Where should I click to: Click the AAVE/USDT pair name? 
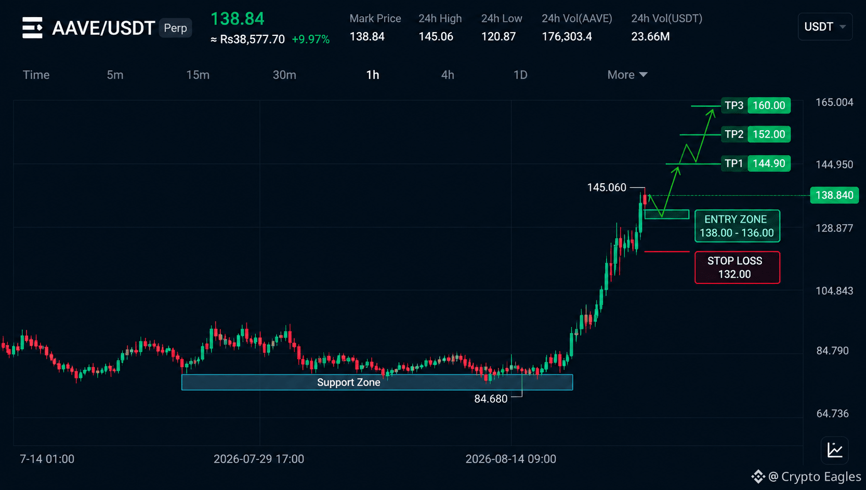click(x=103, y=28)
